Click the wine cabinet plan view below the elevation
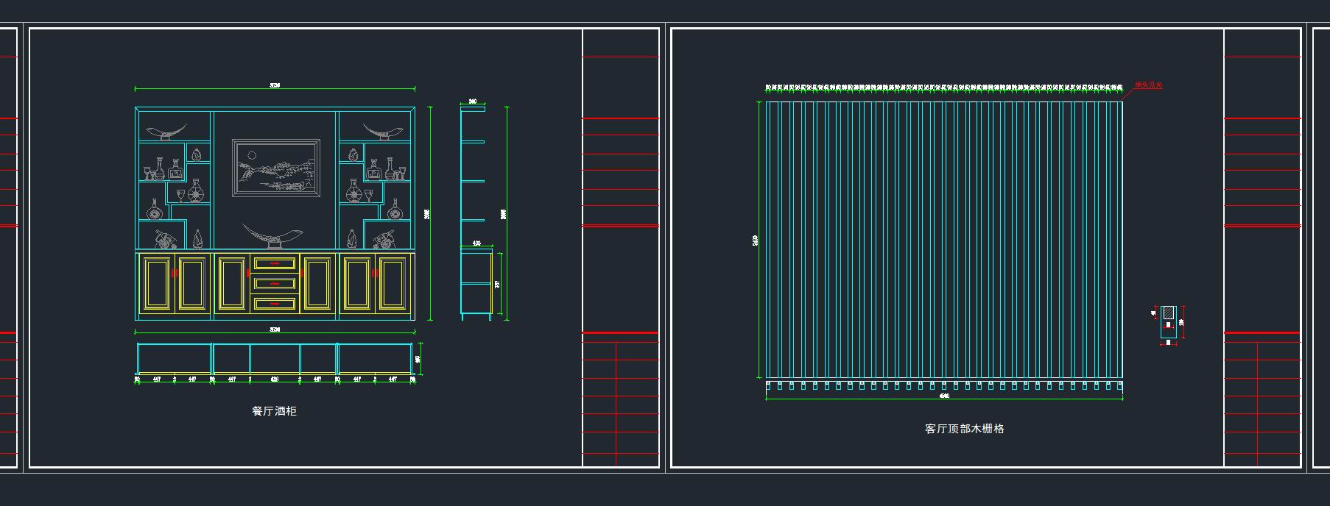The width and height of the screenshot is (1330, 506). [x=275, y=358]
